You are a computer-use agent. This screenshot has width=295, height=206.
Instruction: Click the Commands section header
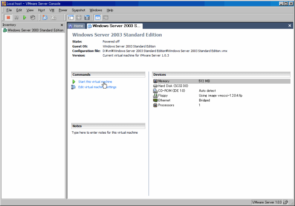(x=108, y=75)
